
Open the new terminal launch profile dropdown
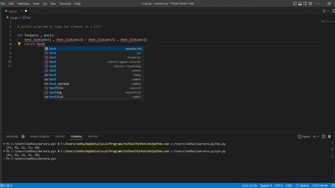[318, 137]
